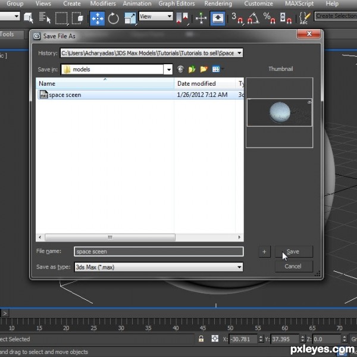This screenshot has height=357, width=357.
Task: Click the Y coordinate field
Action: pos(285,339)
